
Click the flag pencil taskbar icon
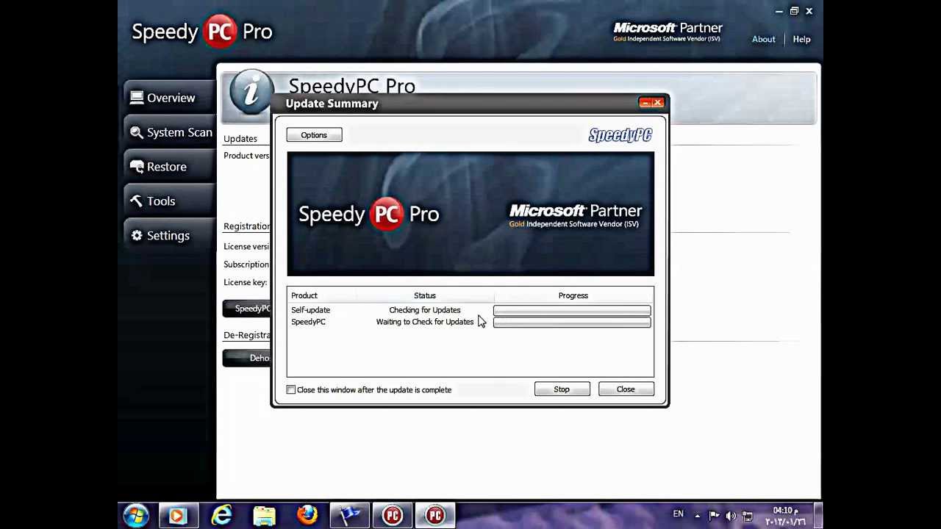pos(350,516)
